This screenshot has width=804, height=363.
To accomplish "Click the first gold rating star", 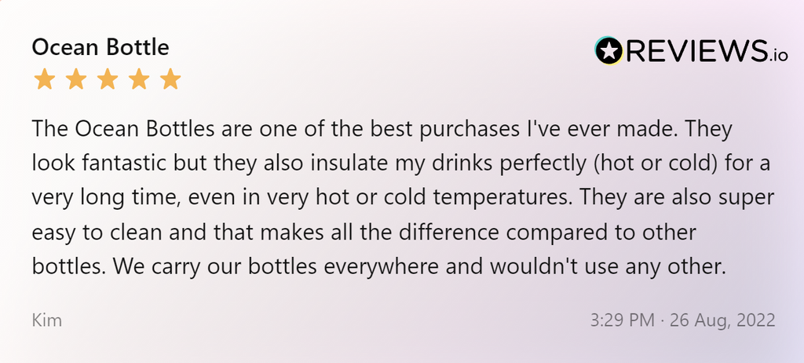I will (44, 79).
